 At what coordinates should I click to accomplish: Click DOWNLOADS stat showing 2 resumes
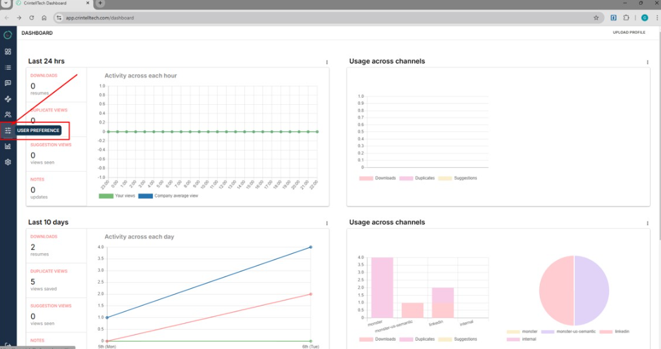[56, 246]
